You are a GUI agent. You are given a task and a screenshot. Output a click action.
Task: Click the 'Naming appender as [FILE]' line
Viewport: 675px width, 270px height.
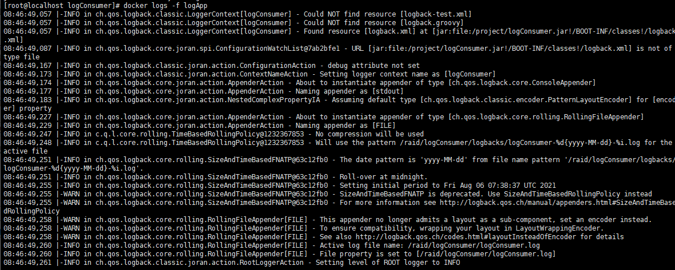[x=200, y=126]
